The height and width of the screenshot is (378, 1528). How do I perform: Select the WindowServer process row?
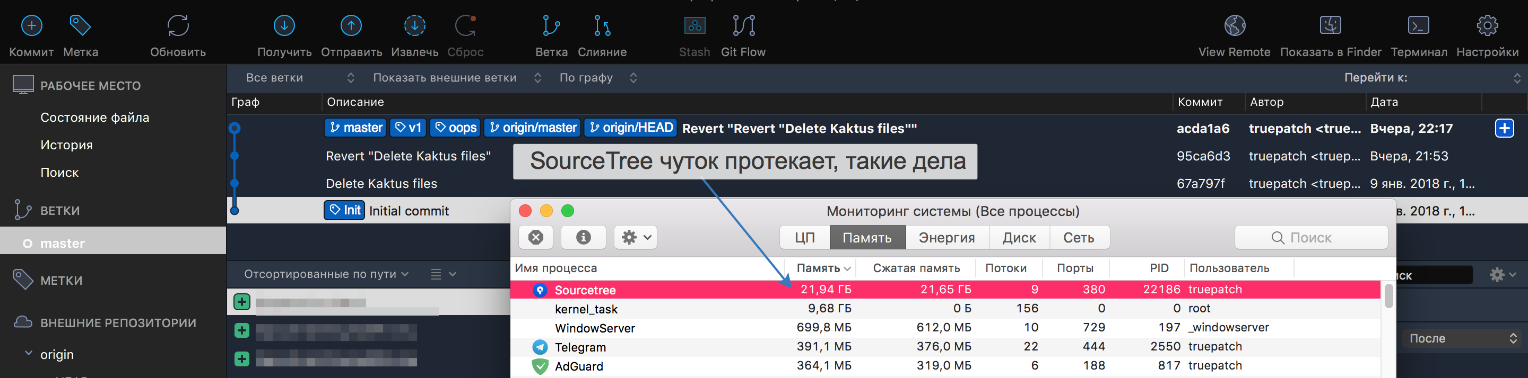(x=945, y=327)
